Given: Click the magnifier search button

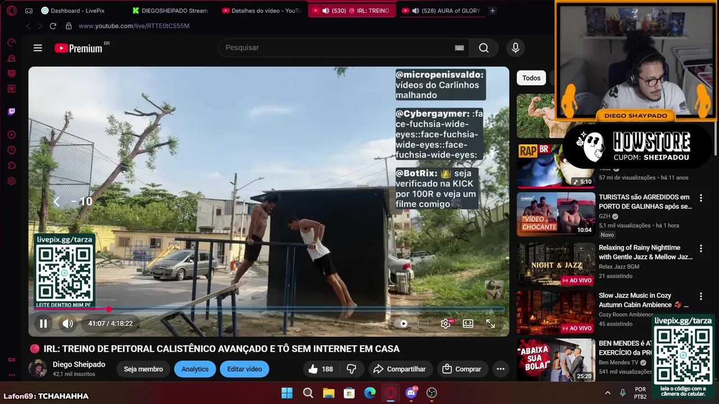Looking at the screenshot, I should (484, 48).
